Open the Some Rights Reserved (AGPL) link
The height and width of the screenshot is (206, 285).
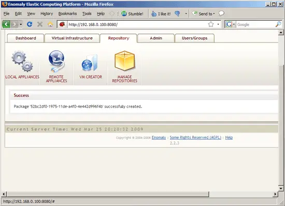click(x=195, y=138)
